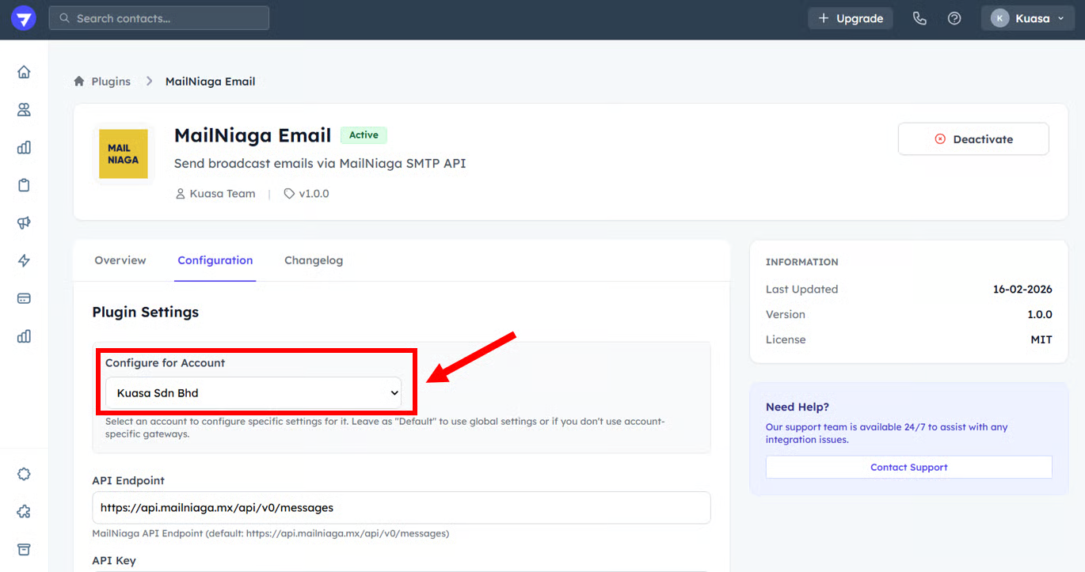This screenshot has width=1085, height=572.
Task: Click the Deactivate button
Action: coord(973,139)
